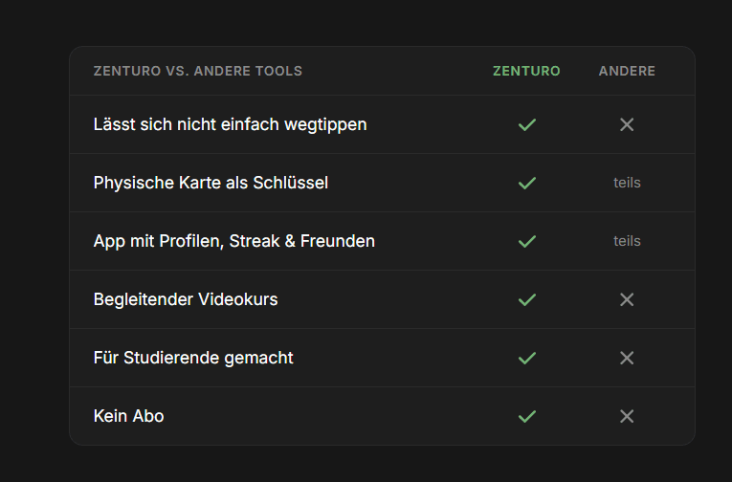Click Andere cross for Begleitender Videokurs
The height and width of the screenshot is (482, 732).
627,299
